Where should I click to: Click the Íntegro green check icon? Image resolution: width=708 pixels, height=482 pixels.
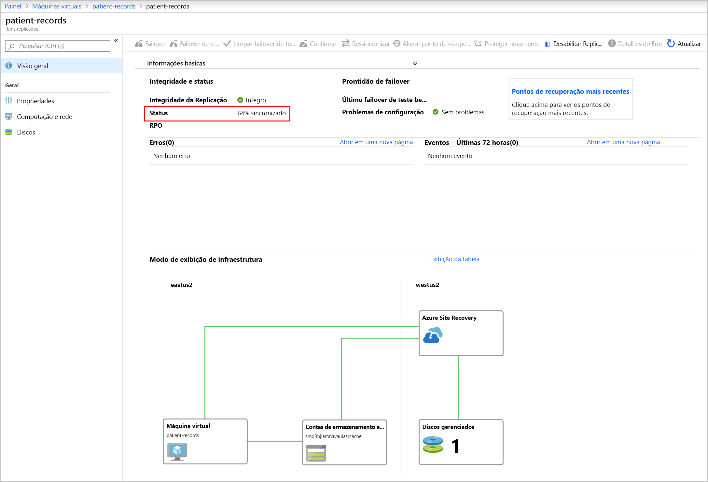point(240,100)
